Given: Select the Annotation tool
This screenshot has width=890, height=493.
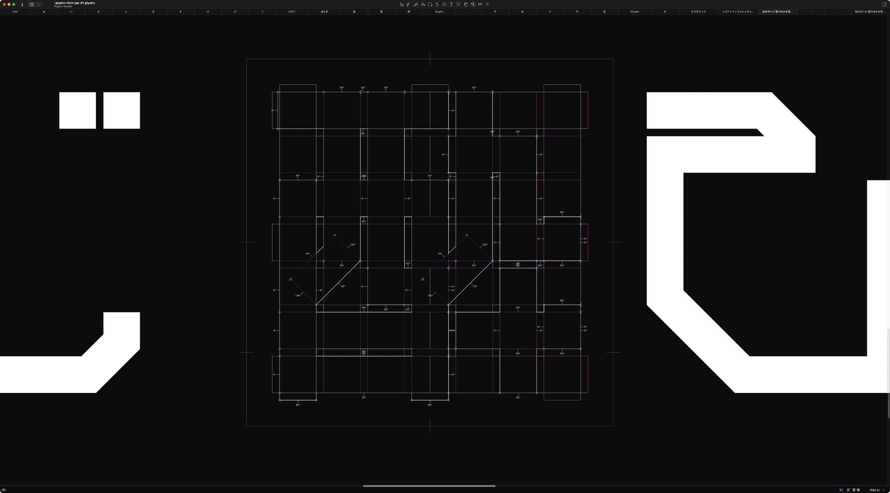Looking at the screenshot, I should pos(458,4).
